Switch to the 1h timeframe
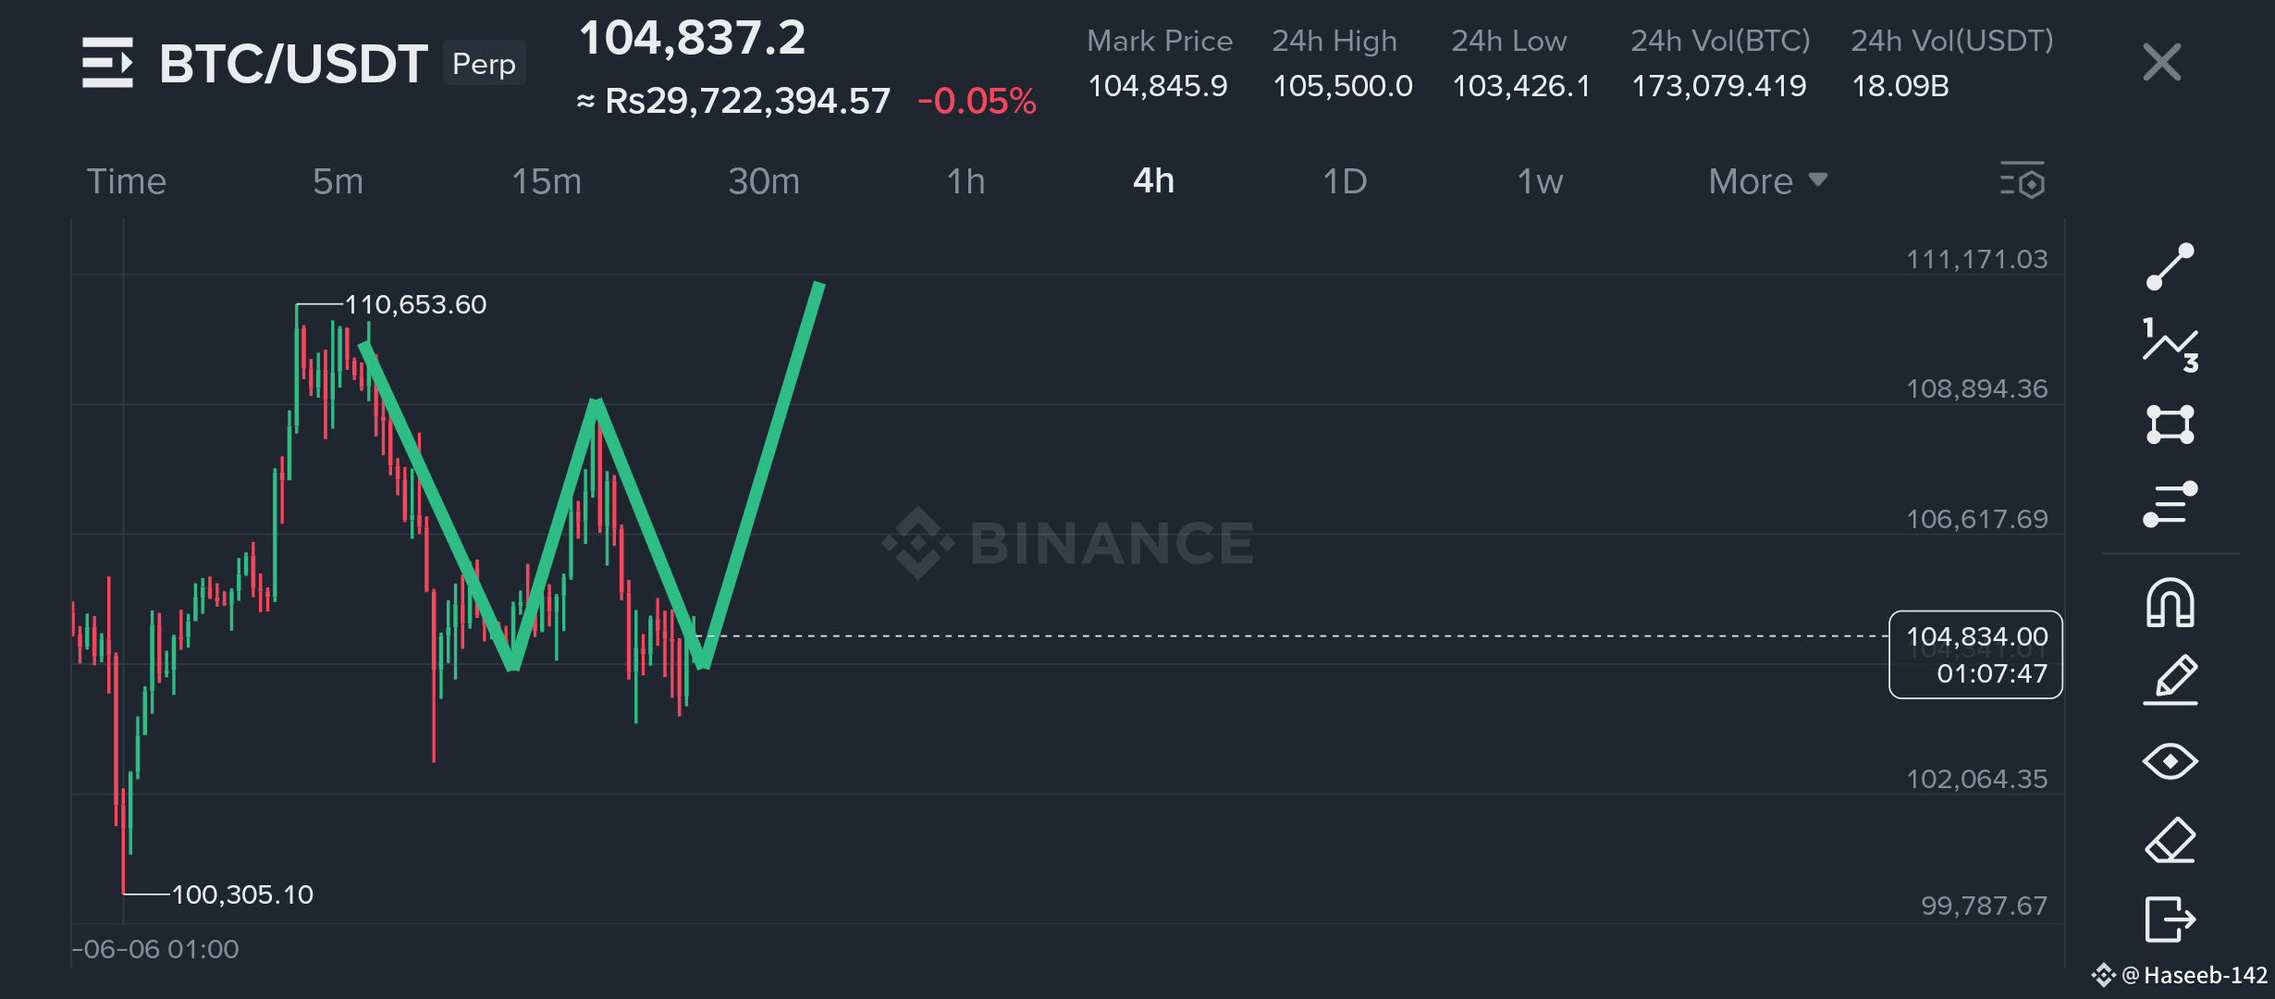Viewport: 2275px width, 999px height. (965, 181)
